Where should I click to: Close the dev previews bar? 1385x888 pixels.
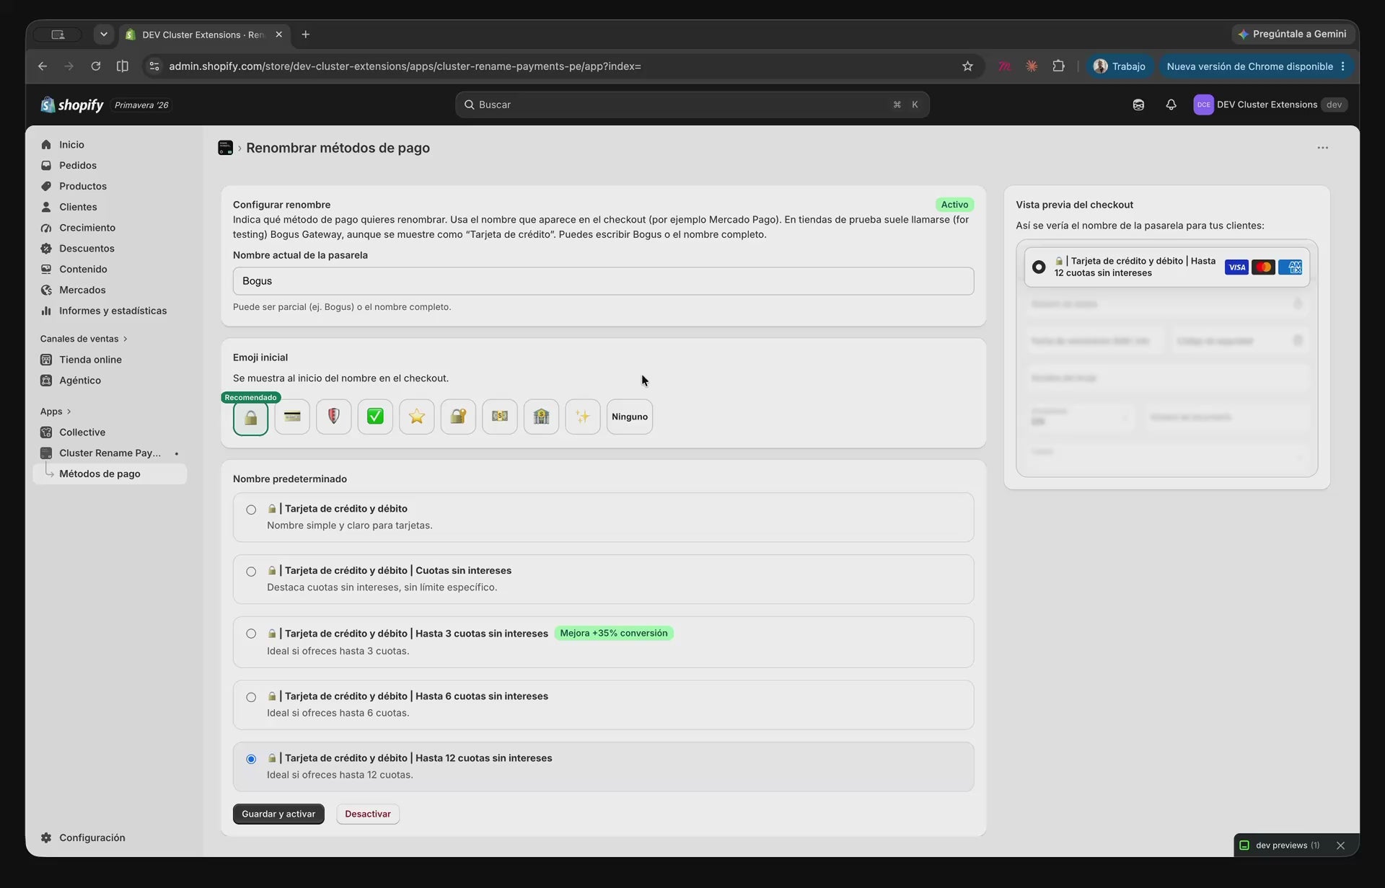click(1340, 845)
